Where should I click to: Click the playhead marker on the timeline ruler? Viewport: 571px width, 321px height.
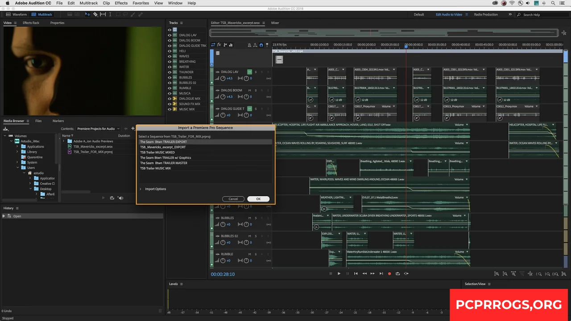coord(406,45)
